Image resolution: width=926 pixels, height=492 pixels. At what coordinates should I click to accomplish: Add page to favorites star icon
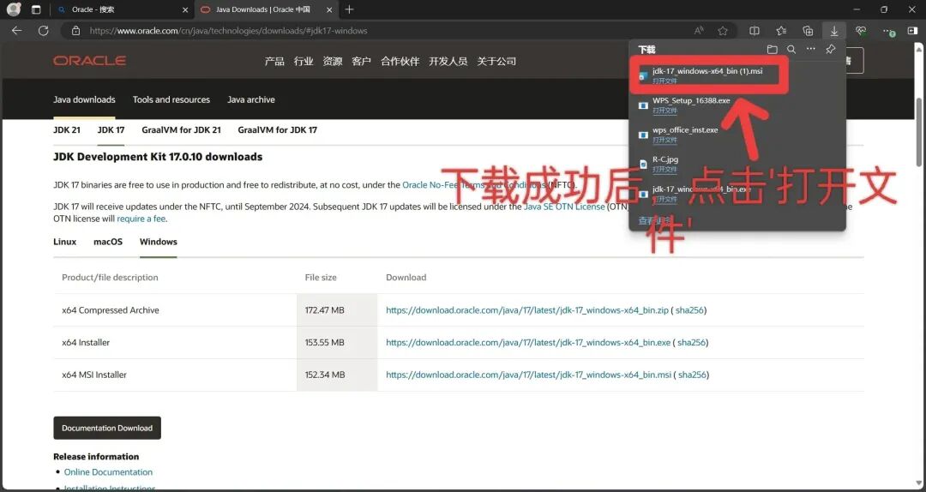click(723, 31)
